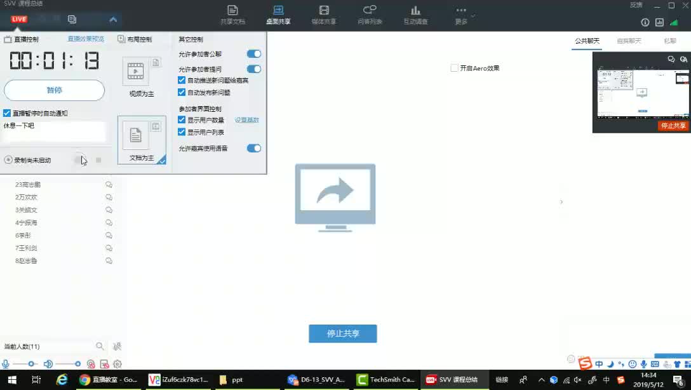Choose the 文档为主 document-first layout

coord(142,140)
